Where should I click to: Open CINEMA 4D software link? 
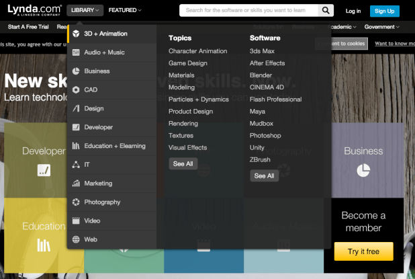(267, 87)
